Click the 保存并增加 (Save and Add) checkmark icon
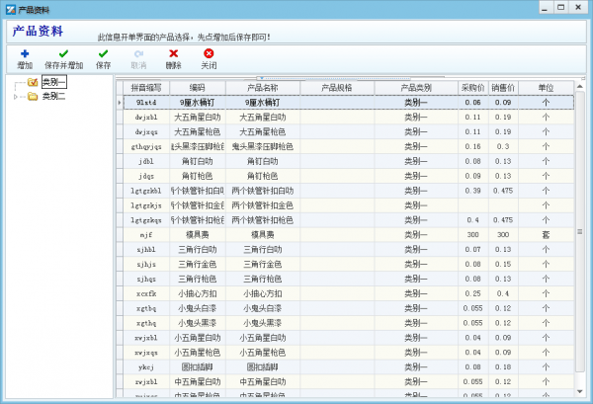Viewport: 593px width, 404px height. (63, 53)
